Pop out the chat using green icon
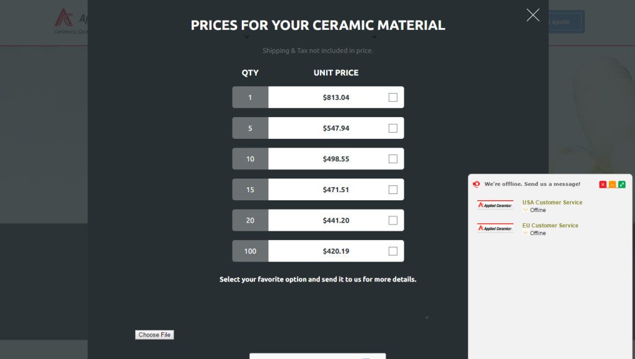Screen dimensions: 635x359 (x=621, y=185)
